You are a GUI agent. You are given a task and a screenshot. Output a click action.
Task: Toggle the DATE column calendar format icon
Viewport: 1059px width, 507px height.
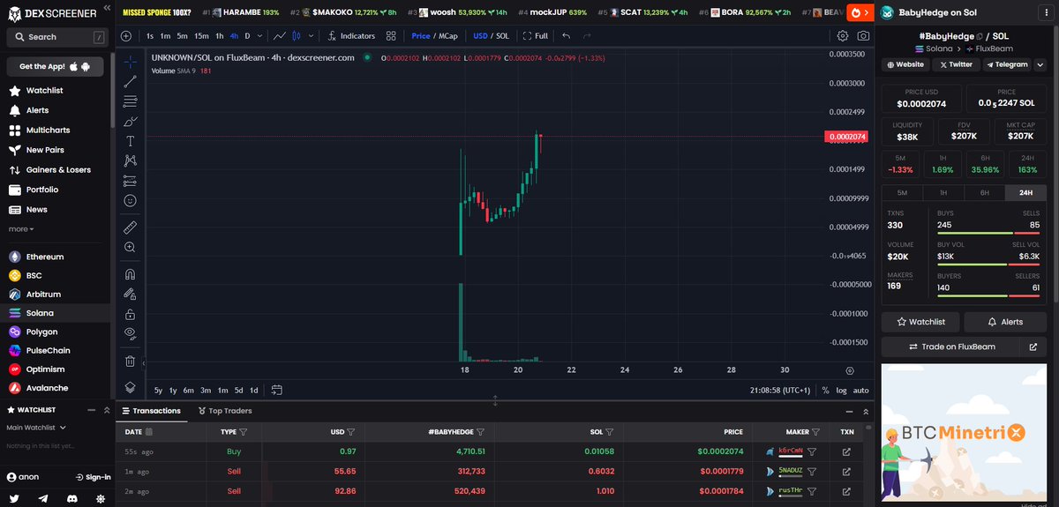(148, 432)
